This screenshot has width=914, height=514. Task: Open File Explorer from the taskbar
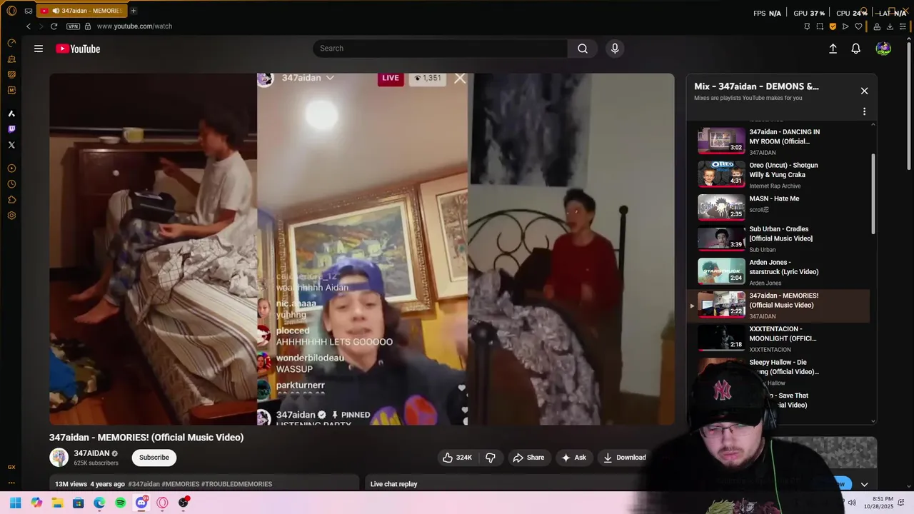click(x=58, y=503)
